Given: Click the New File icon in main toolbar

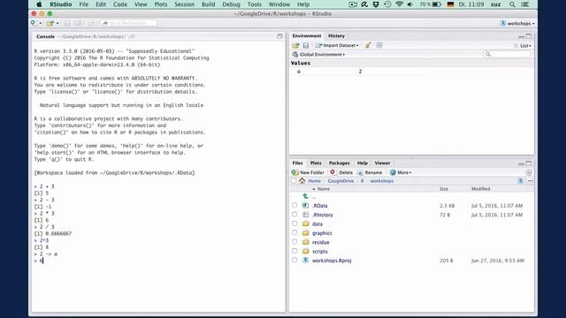Looking at the screenshot, I should click(x=34, y=23).
